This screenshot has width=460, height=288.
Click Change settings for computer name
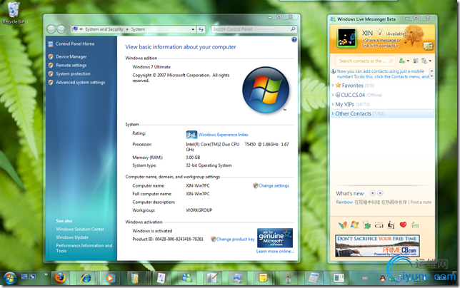coord(274,185)
